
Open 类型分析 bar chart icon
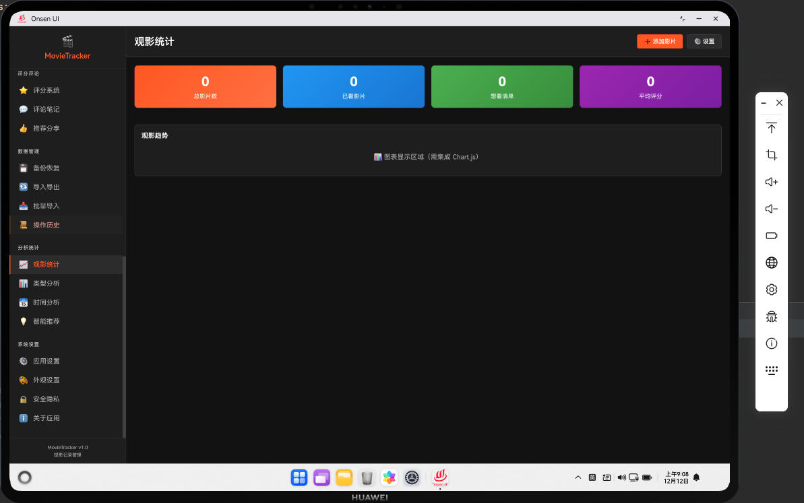point(23,283)
